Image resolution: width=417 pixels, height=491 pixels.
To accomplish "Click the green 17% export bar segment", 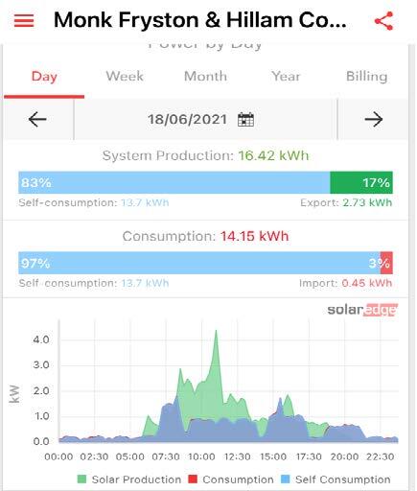I will (361, 182).
